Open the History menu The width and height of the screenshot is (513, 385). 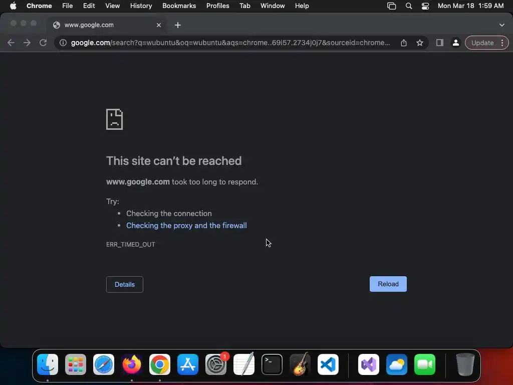pyautogui.click(x=141, y=6)
